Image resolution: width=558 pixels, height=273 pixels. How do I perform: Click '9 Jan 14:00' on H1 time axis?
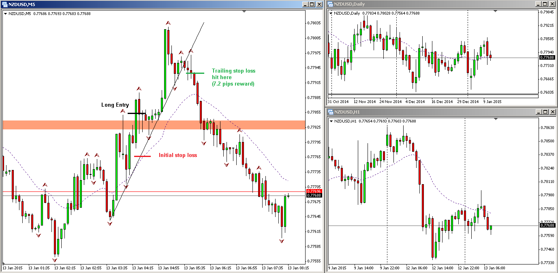pos(363,268)
